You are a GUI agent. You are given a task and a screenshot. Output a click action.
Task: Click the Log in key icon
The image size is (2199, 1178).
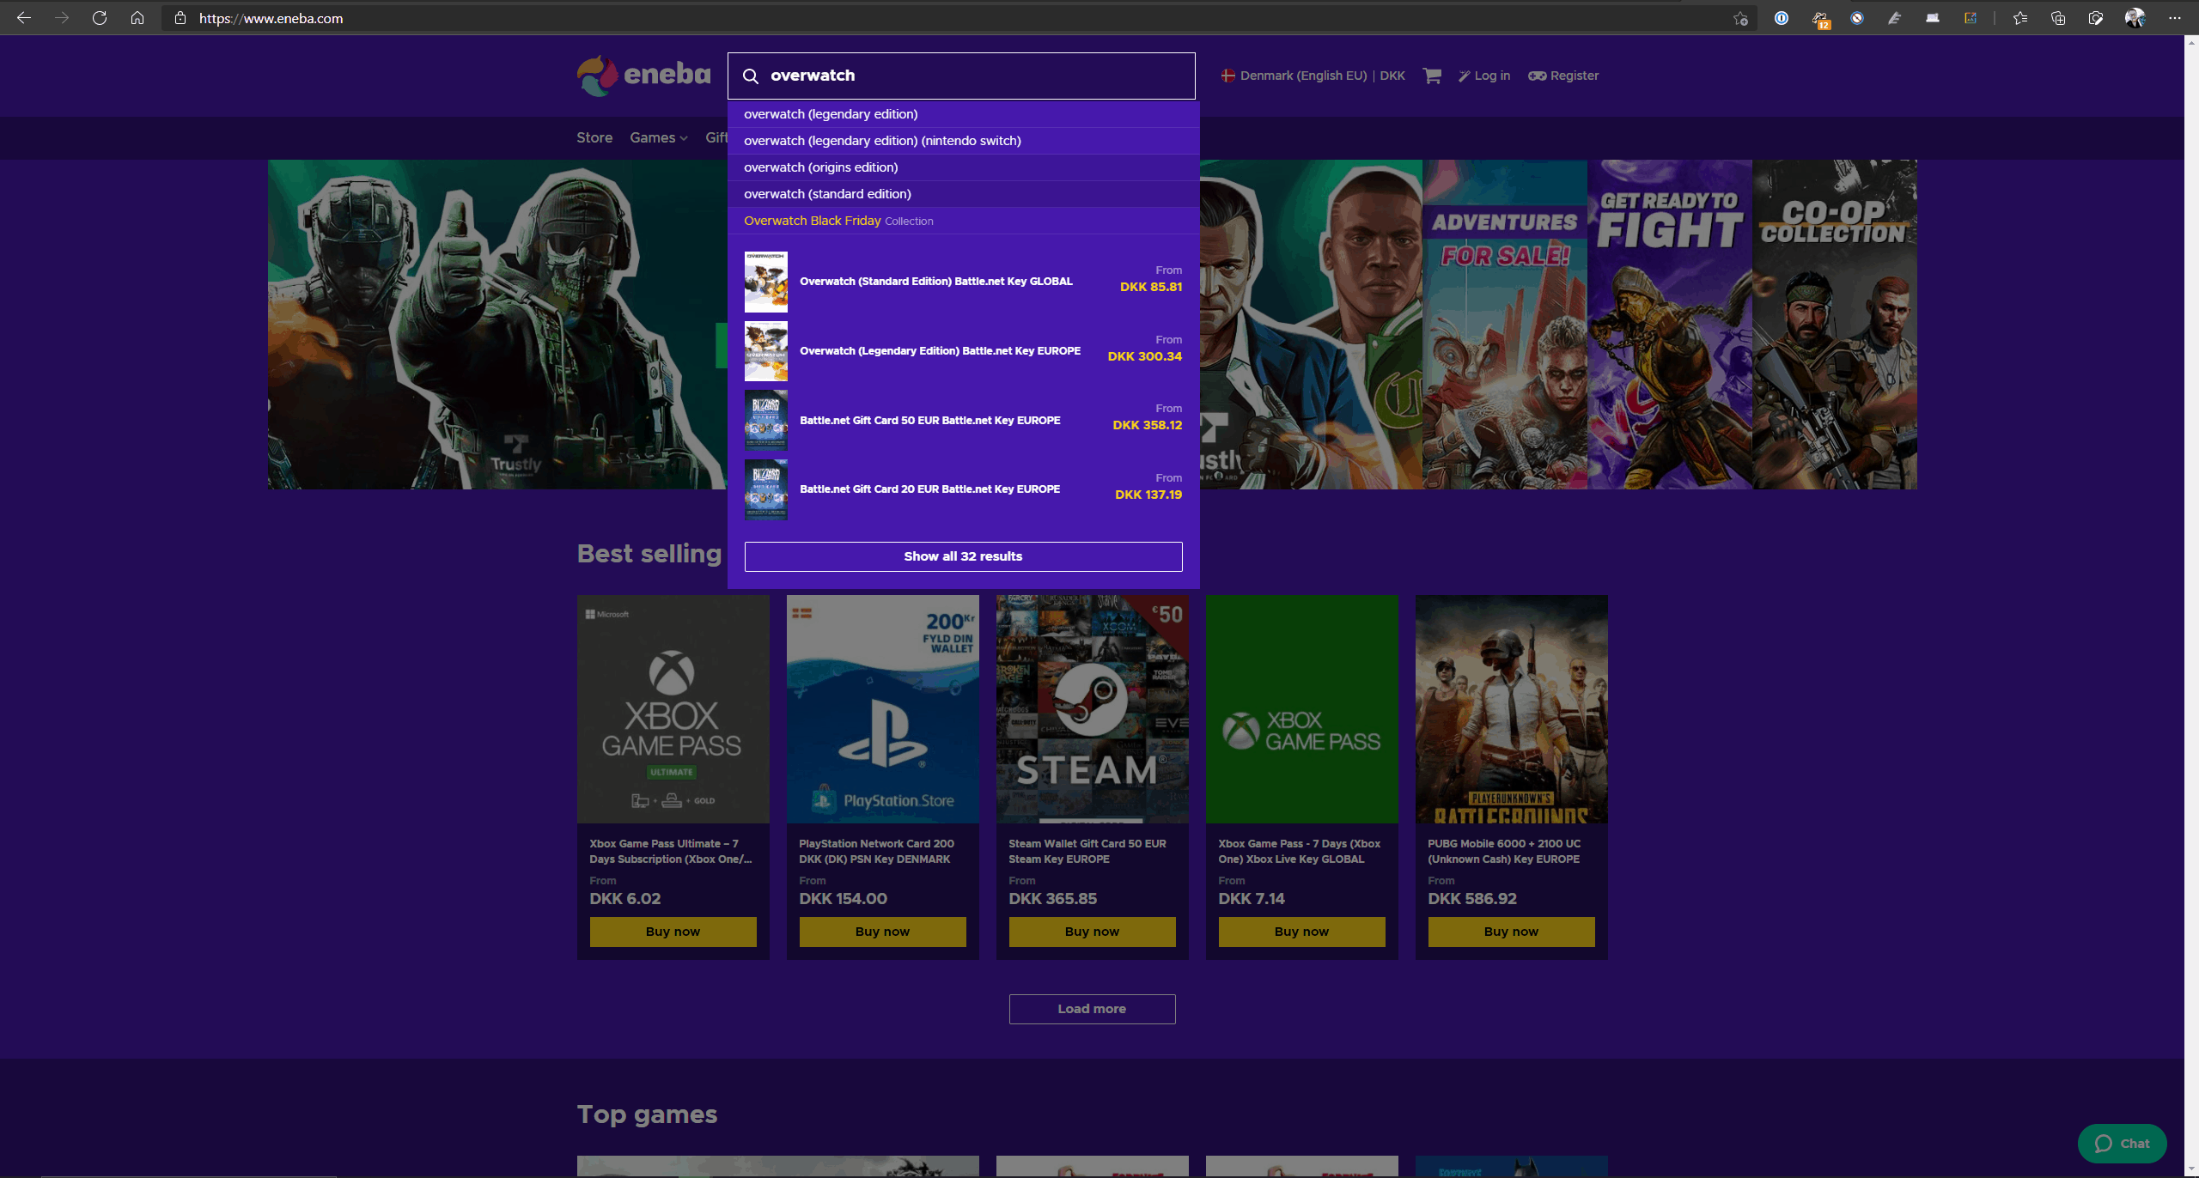click(x=1465, y=76)
